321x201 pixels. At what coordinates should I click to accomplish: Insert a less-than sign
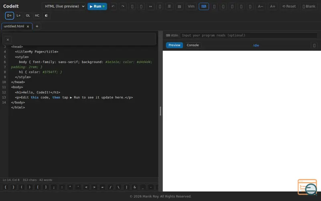(x=86, y=187)
